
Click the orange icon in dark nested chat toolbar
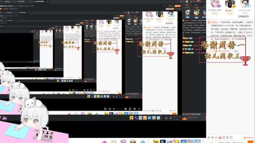190,114
